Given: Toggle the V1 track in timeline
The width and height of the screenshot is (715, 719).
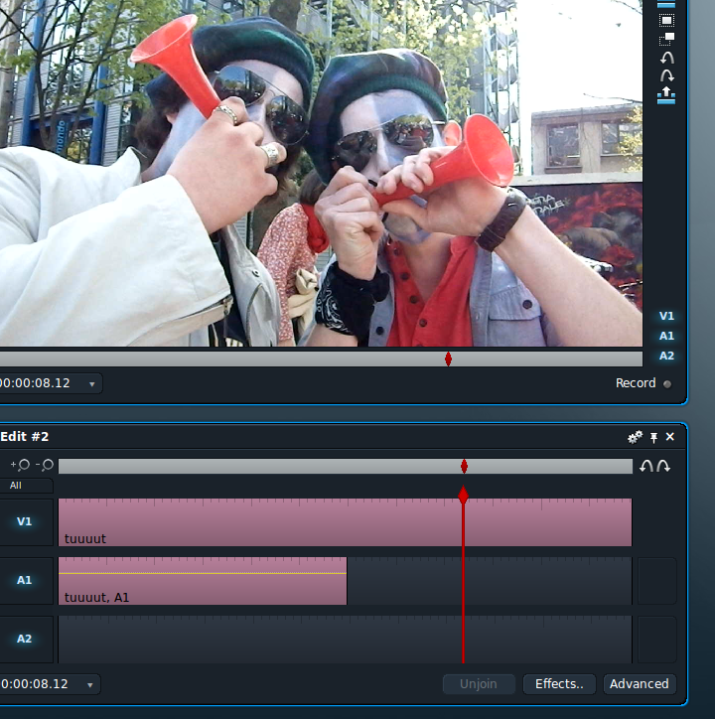Looking at the screenshot, I should 24,521.
